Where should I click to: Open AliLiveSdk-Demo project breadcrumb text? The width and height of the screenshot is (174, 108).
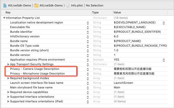[20, 5]
